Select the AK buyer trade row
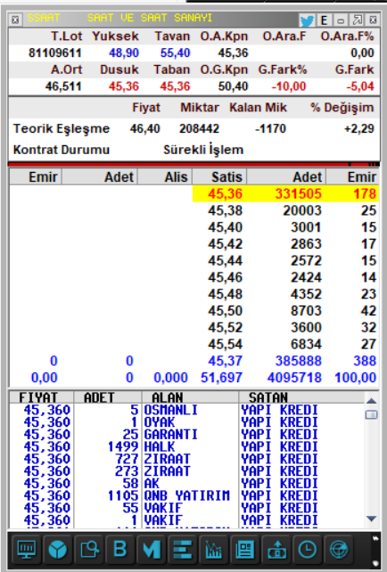This screenshot has width=387, height=572. click(x=187, y=484)
